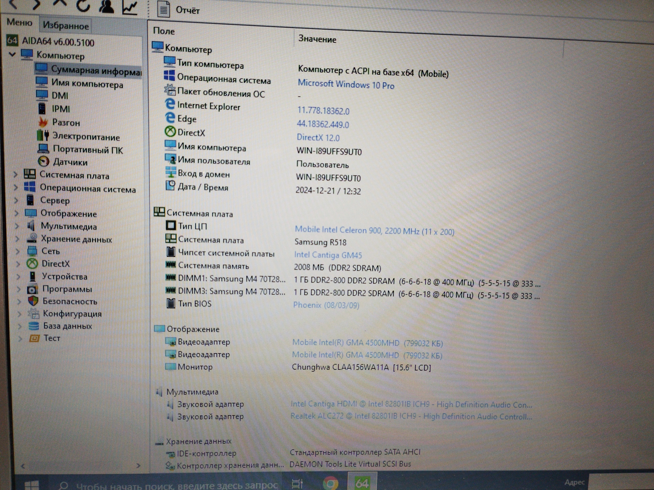Select База данных icon in tree
Viewport: 654px width, 490px height.
34,326
